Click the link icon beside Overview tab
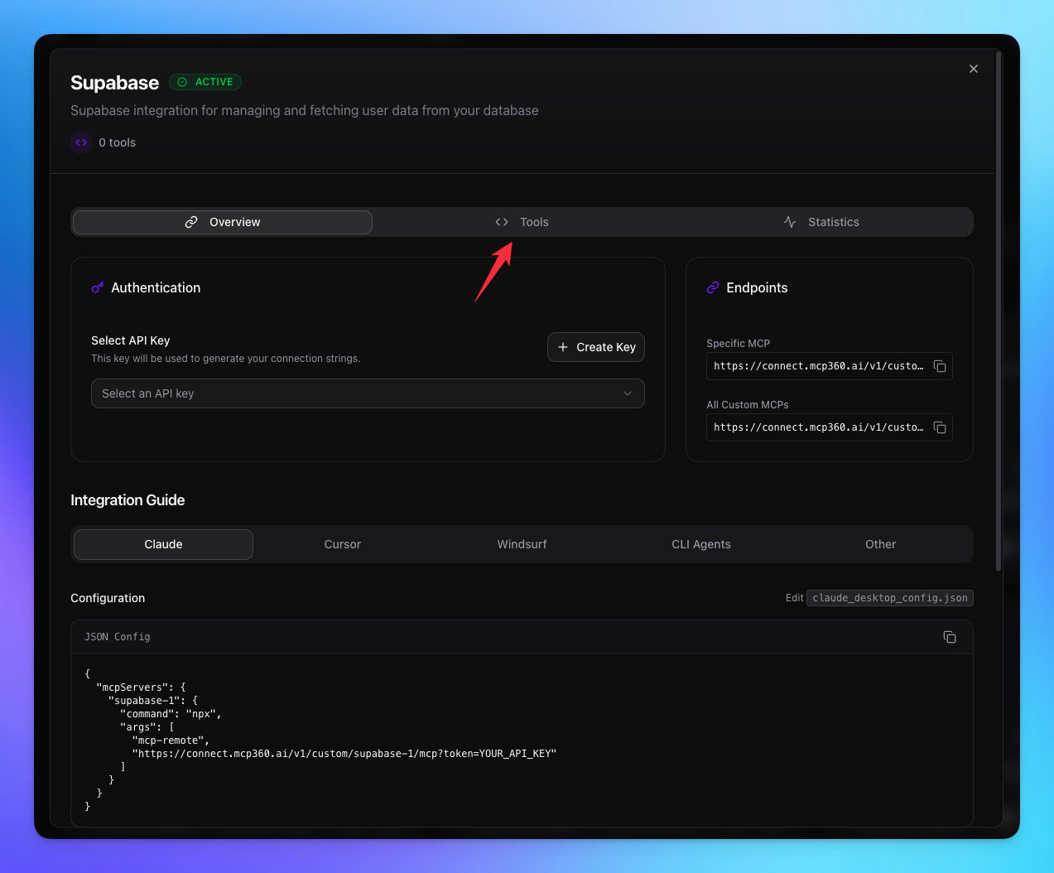Image resolution: width=1054 pixels, height=873 pixels. 191,222
